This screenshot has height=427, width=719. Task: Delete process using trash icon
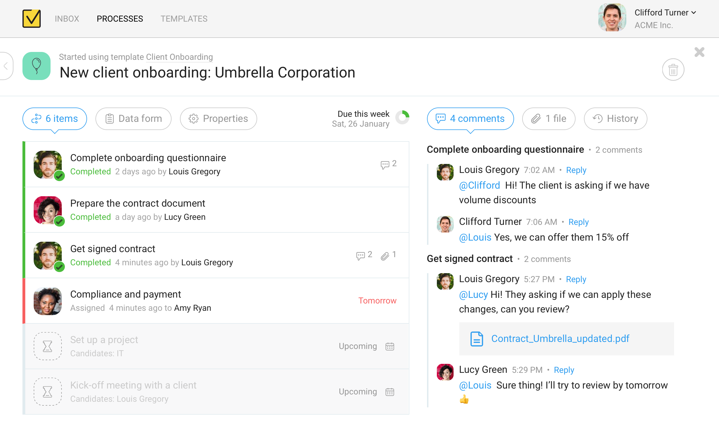(673, 70)
